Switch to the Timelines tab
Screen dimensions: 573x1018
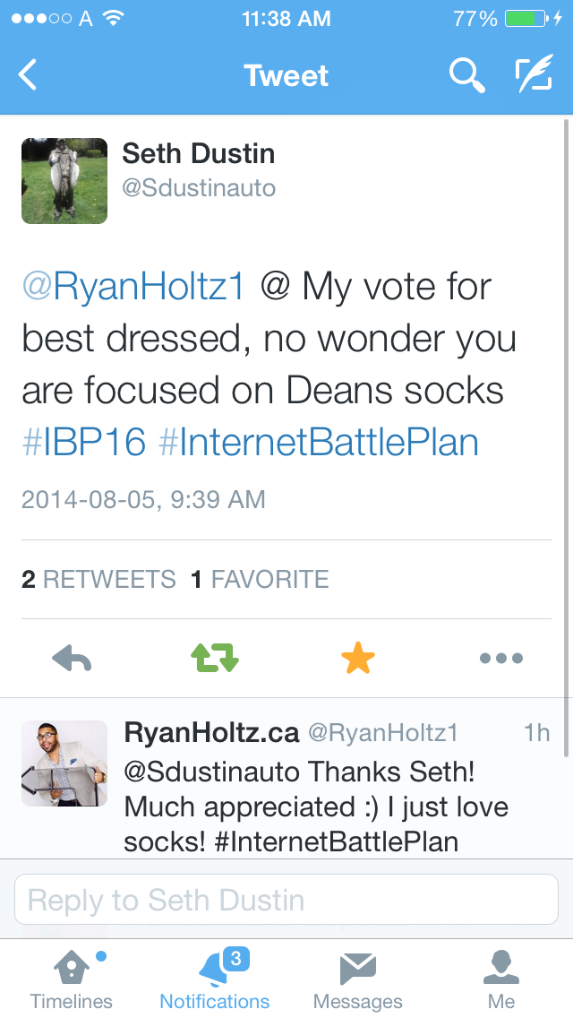click(x=72, y=979)
